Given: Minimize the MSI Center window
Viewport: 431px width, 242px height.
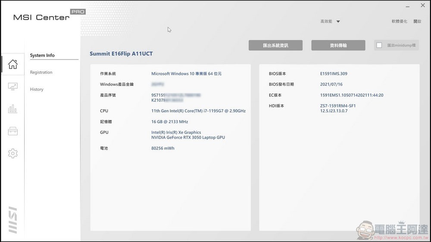Looking at the screenshot, I should (x=408, y=6).
